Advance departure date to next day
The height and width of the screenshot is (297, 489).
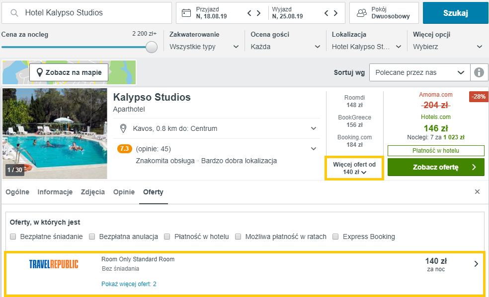335,13
